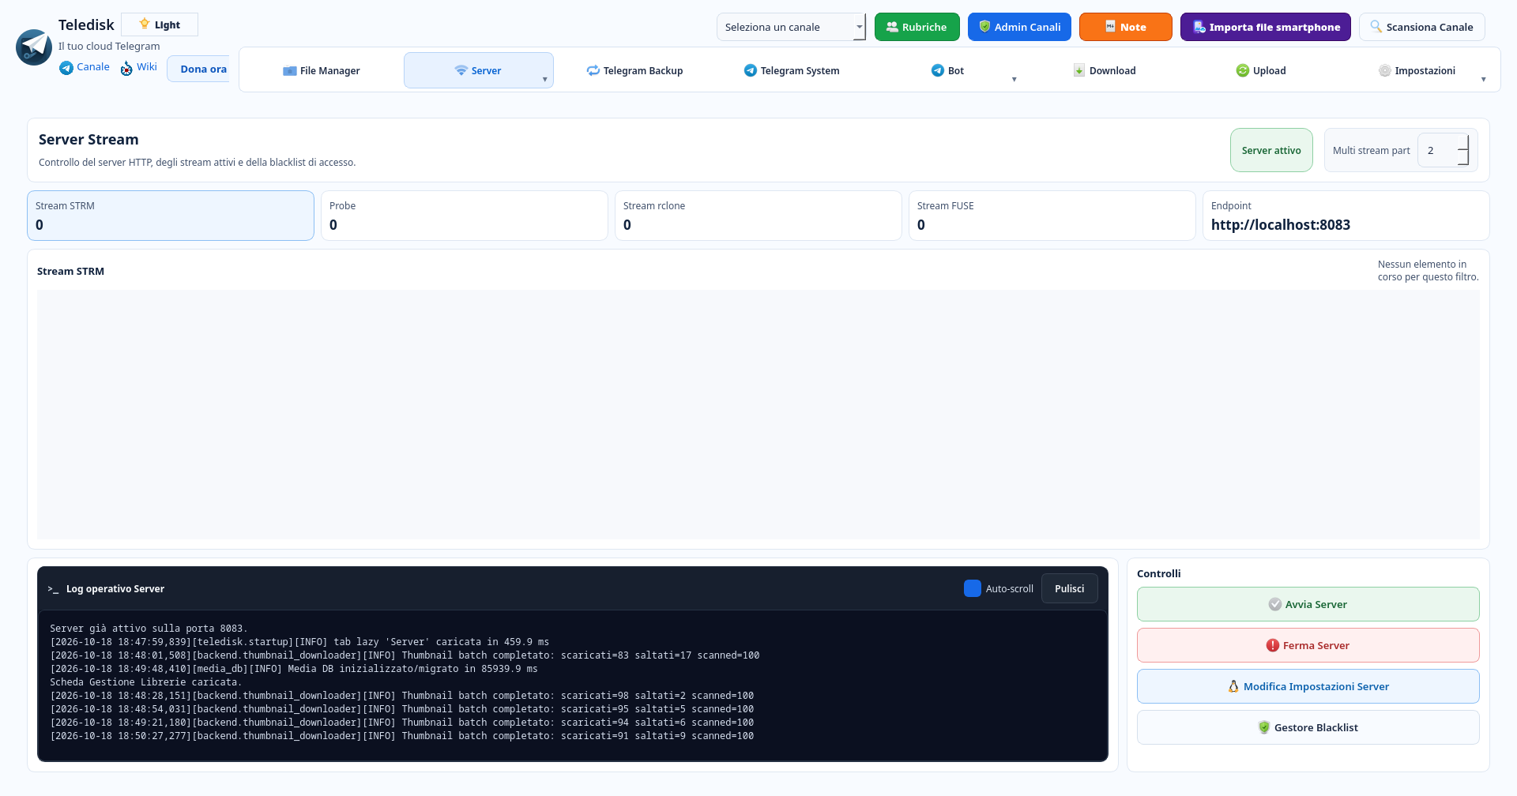
Task: Switch to Telegram Backup tab
Action: pos(635,70)
